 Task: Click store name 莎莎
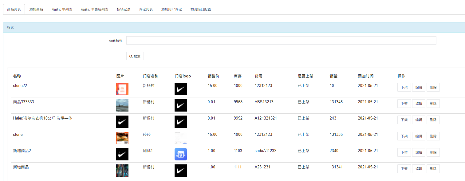click(x=147, y=135)
